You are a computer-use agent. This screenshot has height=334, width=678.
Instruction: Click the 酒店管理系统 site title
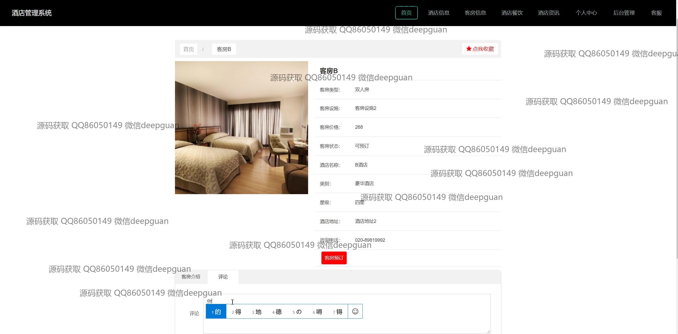coord(32,13)
